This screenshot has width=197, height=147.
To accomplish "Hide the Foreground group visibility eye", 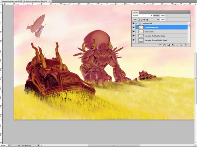I will coord(133,23).
